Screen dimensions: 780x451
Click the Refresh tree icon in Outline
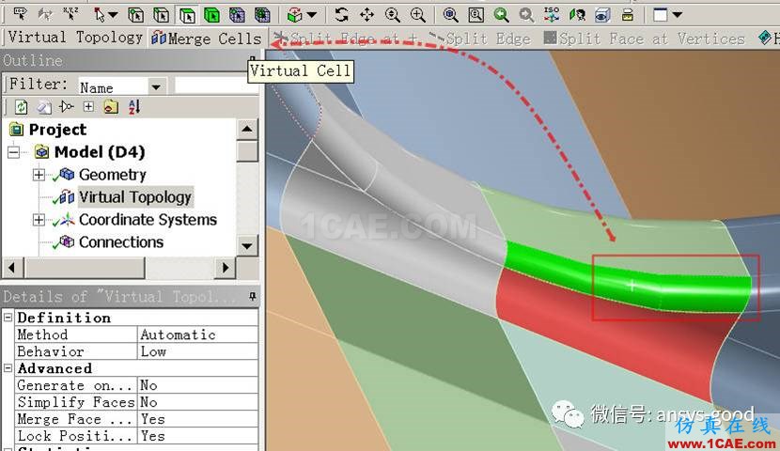[x=21, y=107]
